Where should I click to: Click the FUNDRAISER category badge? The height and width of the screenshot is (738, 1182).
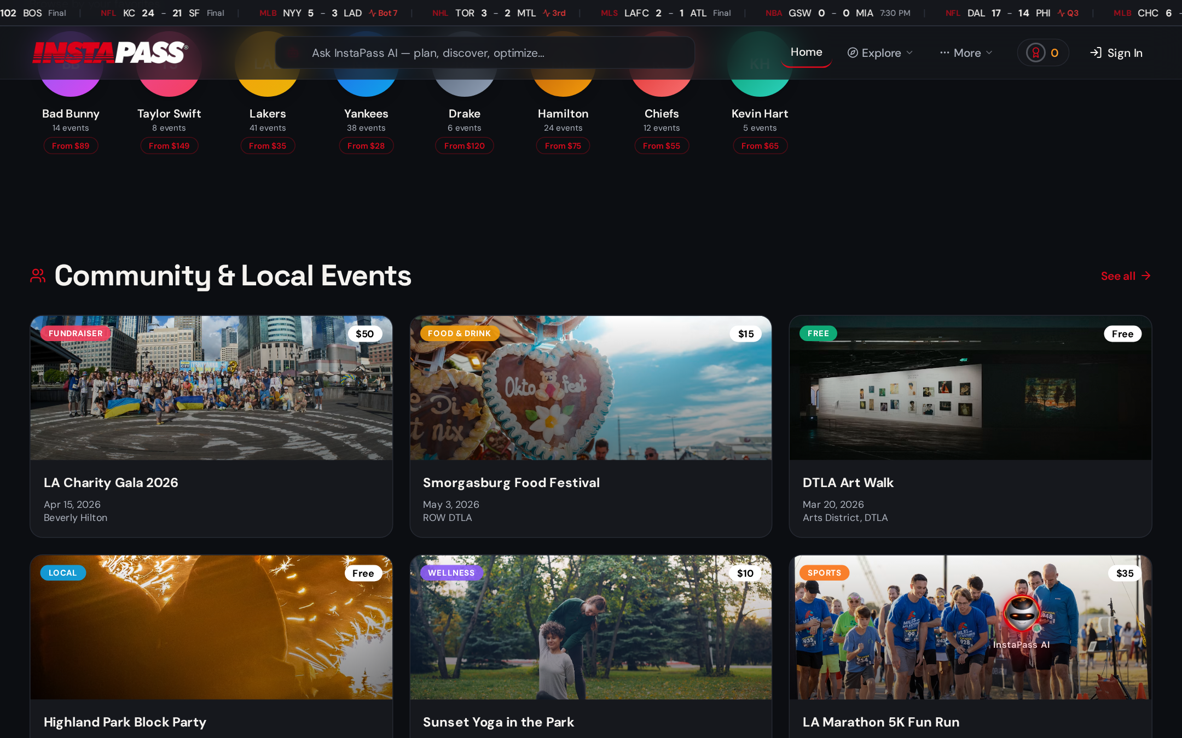(76, 333)
